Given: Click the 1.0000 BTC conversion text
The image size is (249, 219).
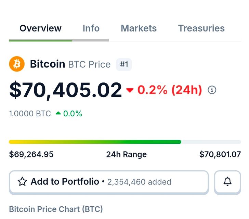Looking at the screenshot, I should pos(30,114).
